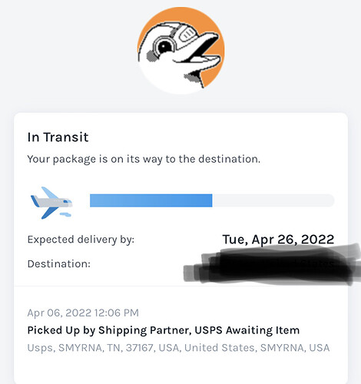Click the USPS Awaiting Item text

pos(247,330)
